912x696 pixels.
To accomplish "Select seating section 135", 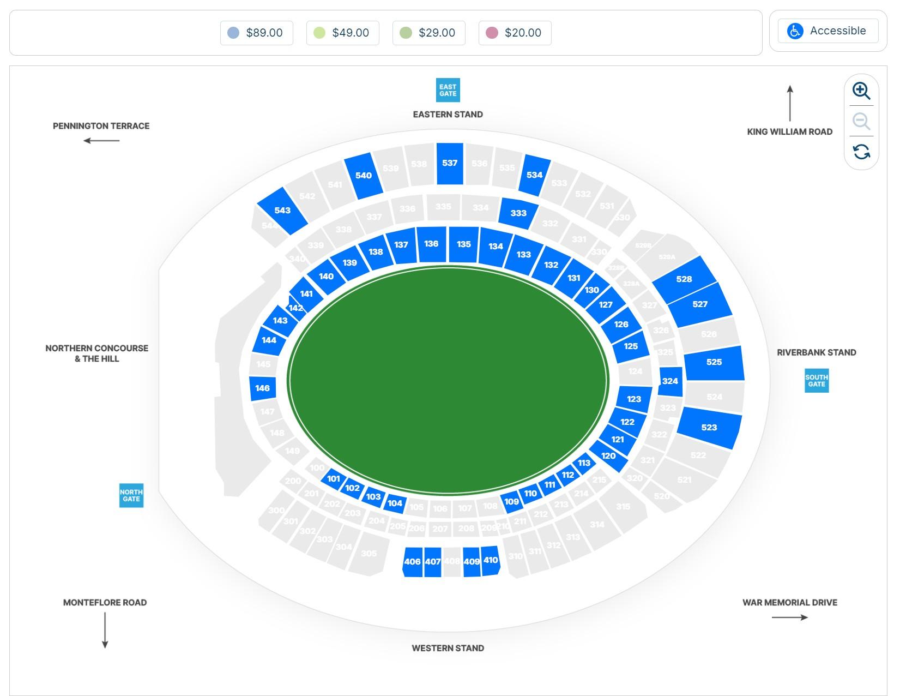I will pos(464,244).
